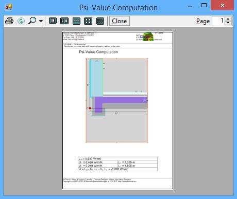This screenshot has width=237, height=199.
Task: Select the one-page view layout
Action: (53, 21)
